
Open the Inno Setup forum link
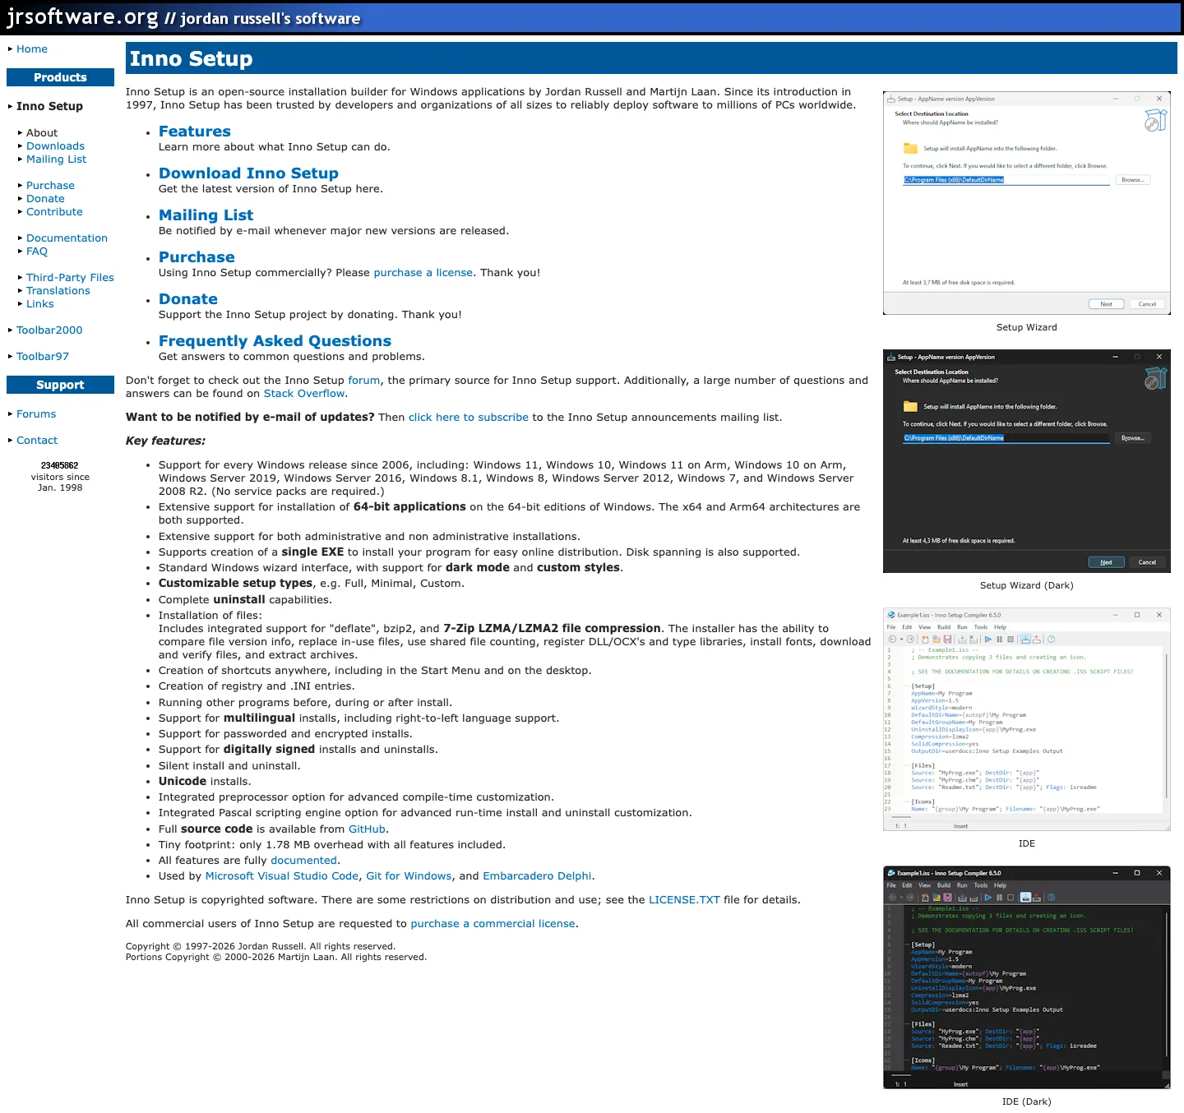pos(364,380)
